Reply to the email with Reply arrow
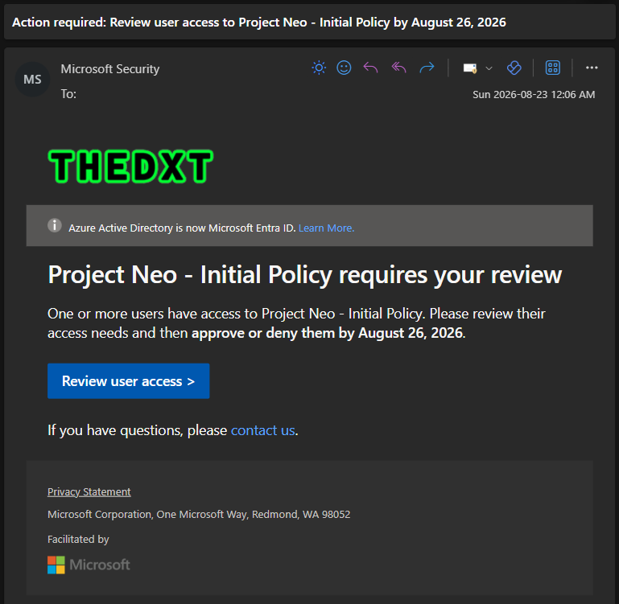The image size is (619, 604). [x=370, y=68]
